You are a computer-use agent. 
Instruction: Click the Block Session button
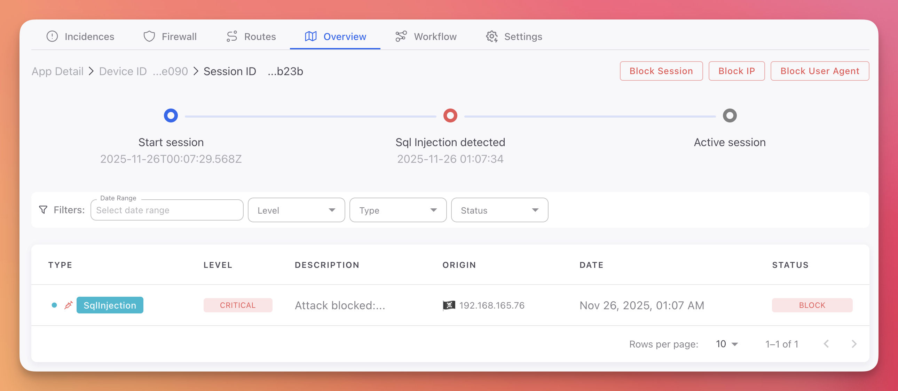click(661, 71)
